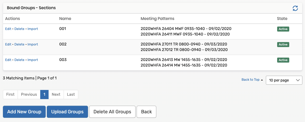Click the refresh icon in Bound Groups header
305x122 pixels.
(x=295, y=8)
